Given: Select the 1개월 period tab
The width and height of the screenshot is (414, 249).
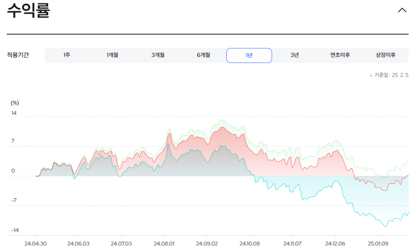Looking at the screenshot, I should coord(112,55).
